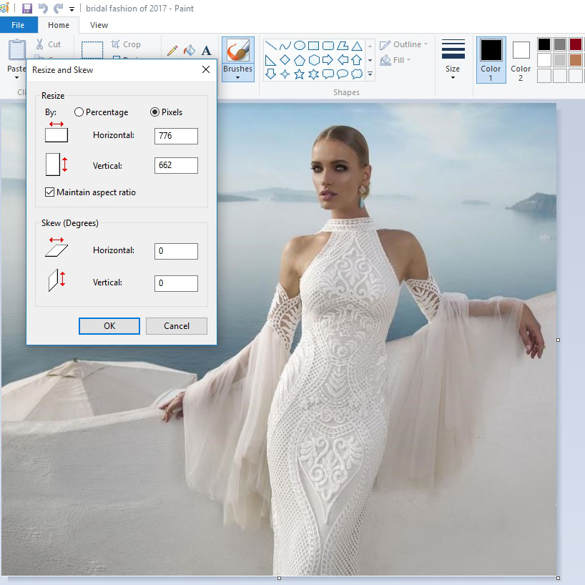
Task: Click the Save icon in title bar
Action: [27, 8]
